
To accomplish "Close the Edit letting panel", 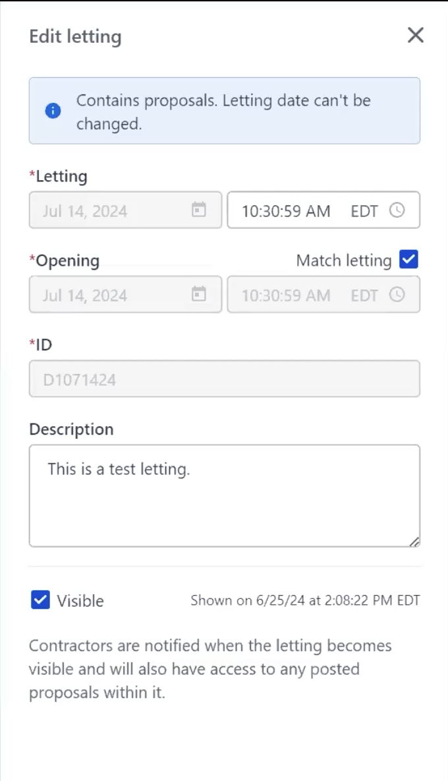I will pyautogui.click(x=415, y=36).
